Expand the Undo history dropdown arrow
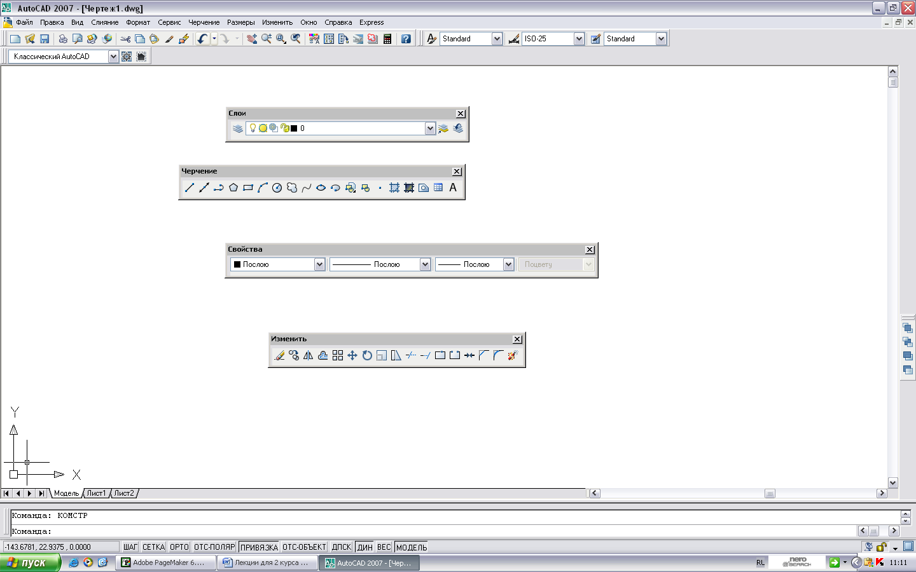Viewport: 916px width, 572px height. click(214, 39)
